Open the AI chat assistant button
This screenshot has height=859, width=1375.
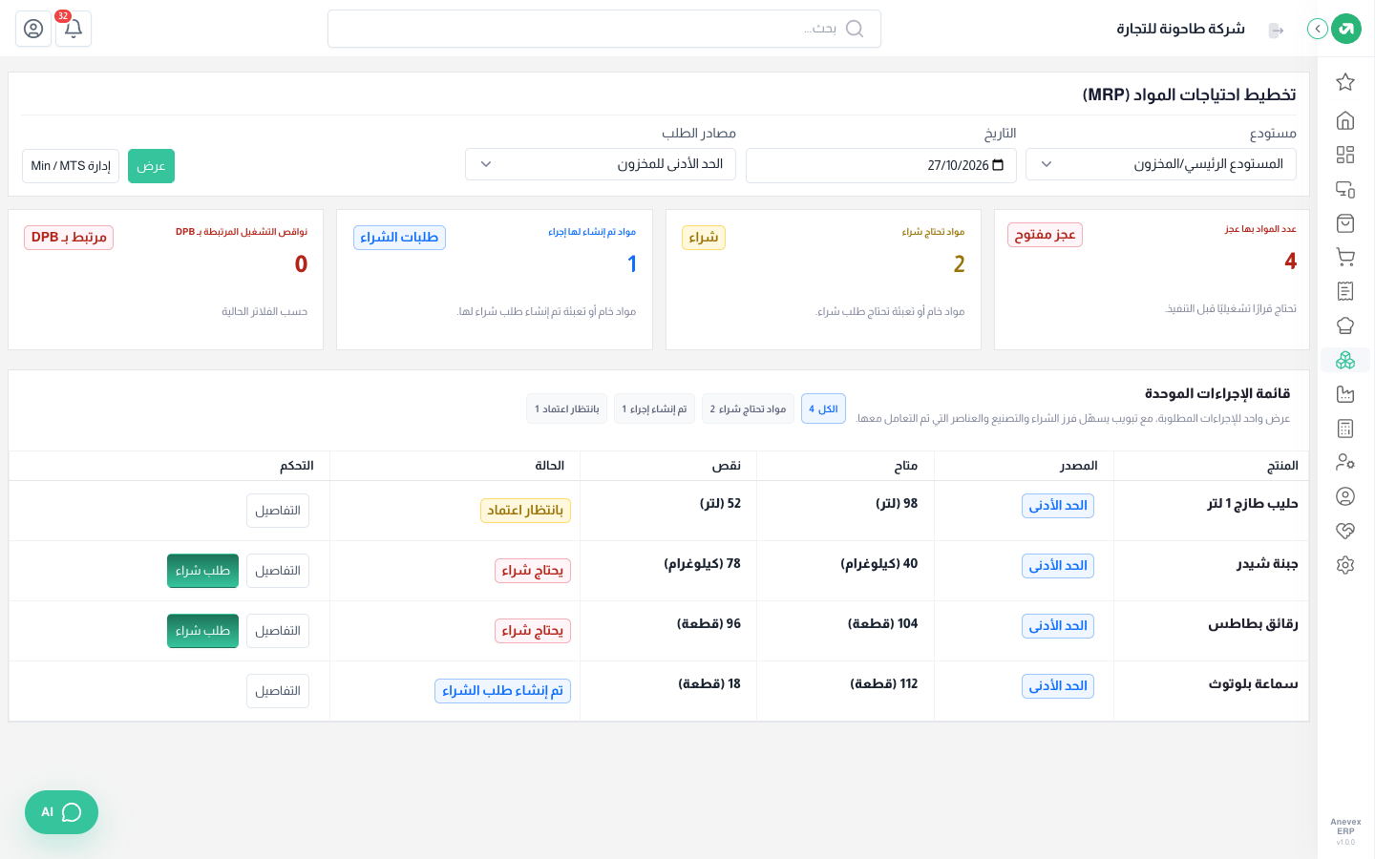click(x=61, y=812)
